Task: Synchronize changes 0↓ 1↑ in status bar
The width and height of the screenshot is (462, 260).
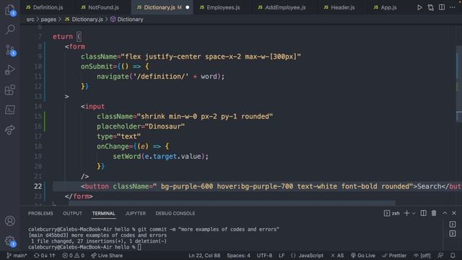Action: coord(45,255)
